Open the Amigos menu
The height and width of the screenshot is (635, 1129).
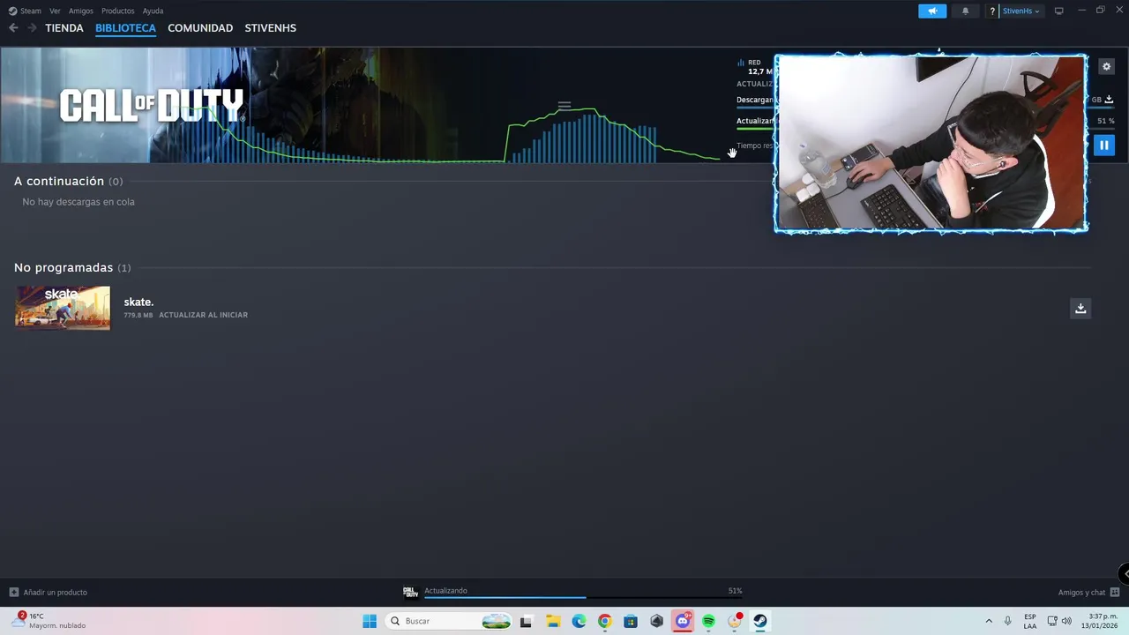[81, 11]
